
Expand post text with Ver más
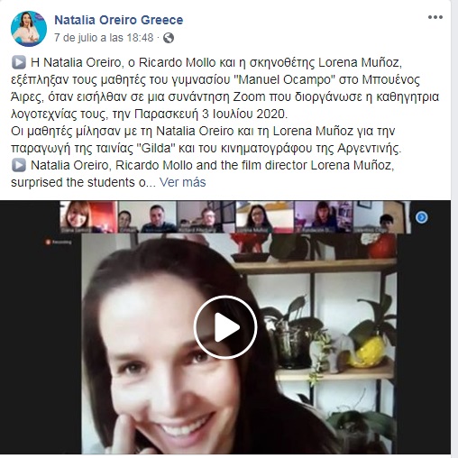[x=182, y=182]
